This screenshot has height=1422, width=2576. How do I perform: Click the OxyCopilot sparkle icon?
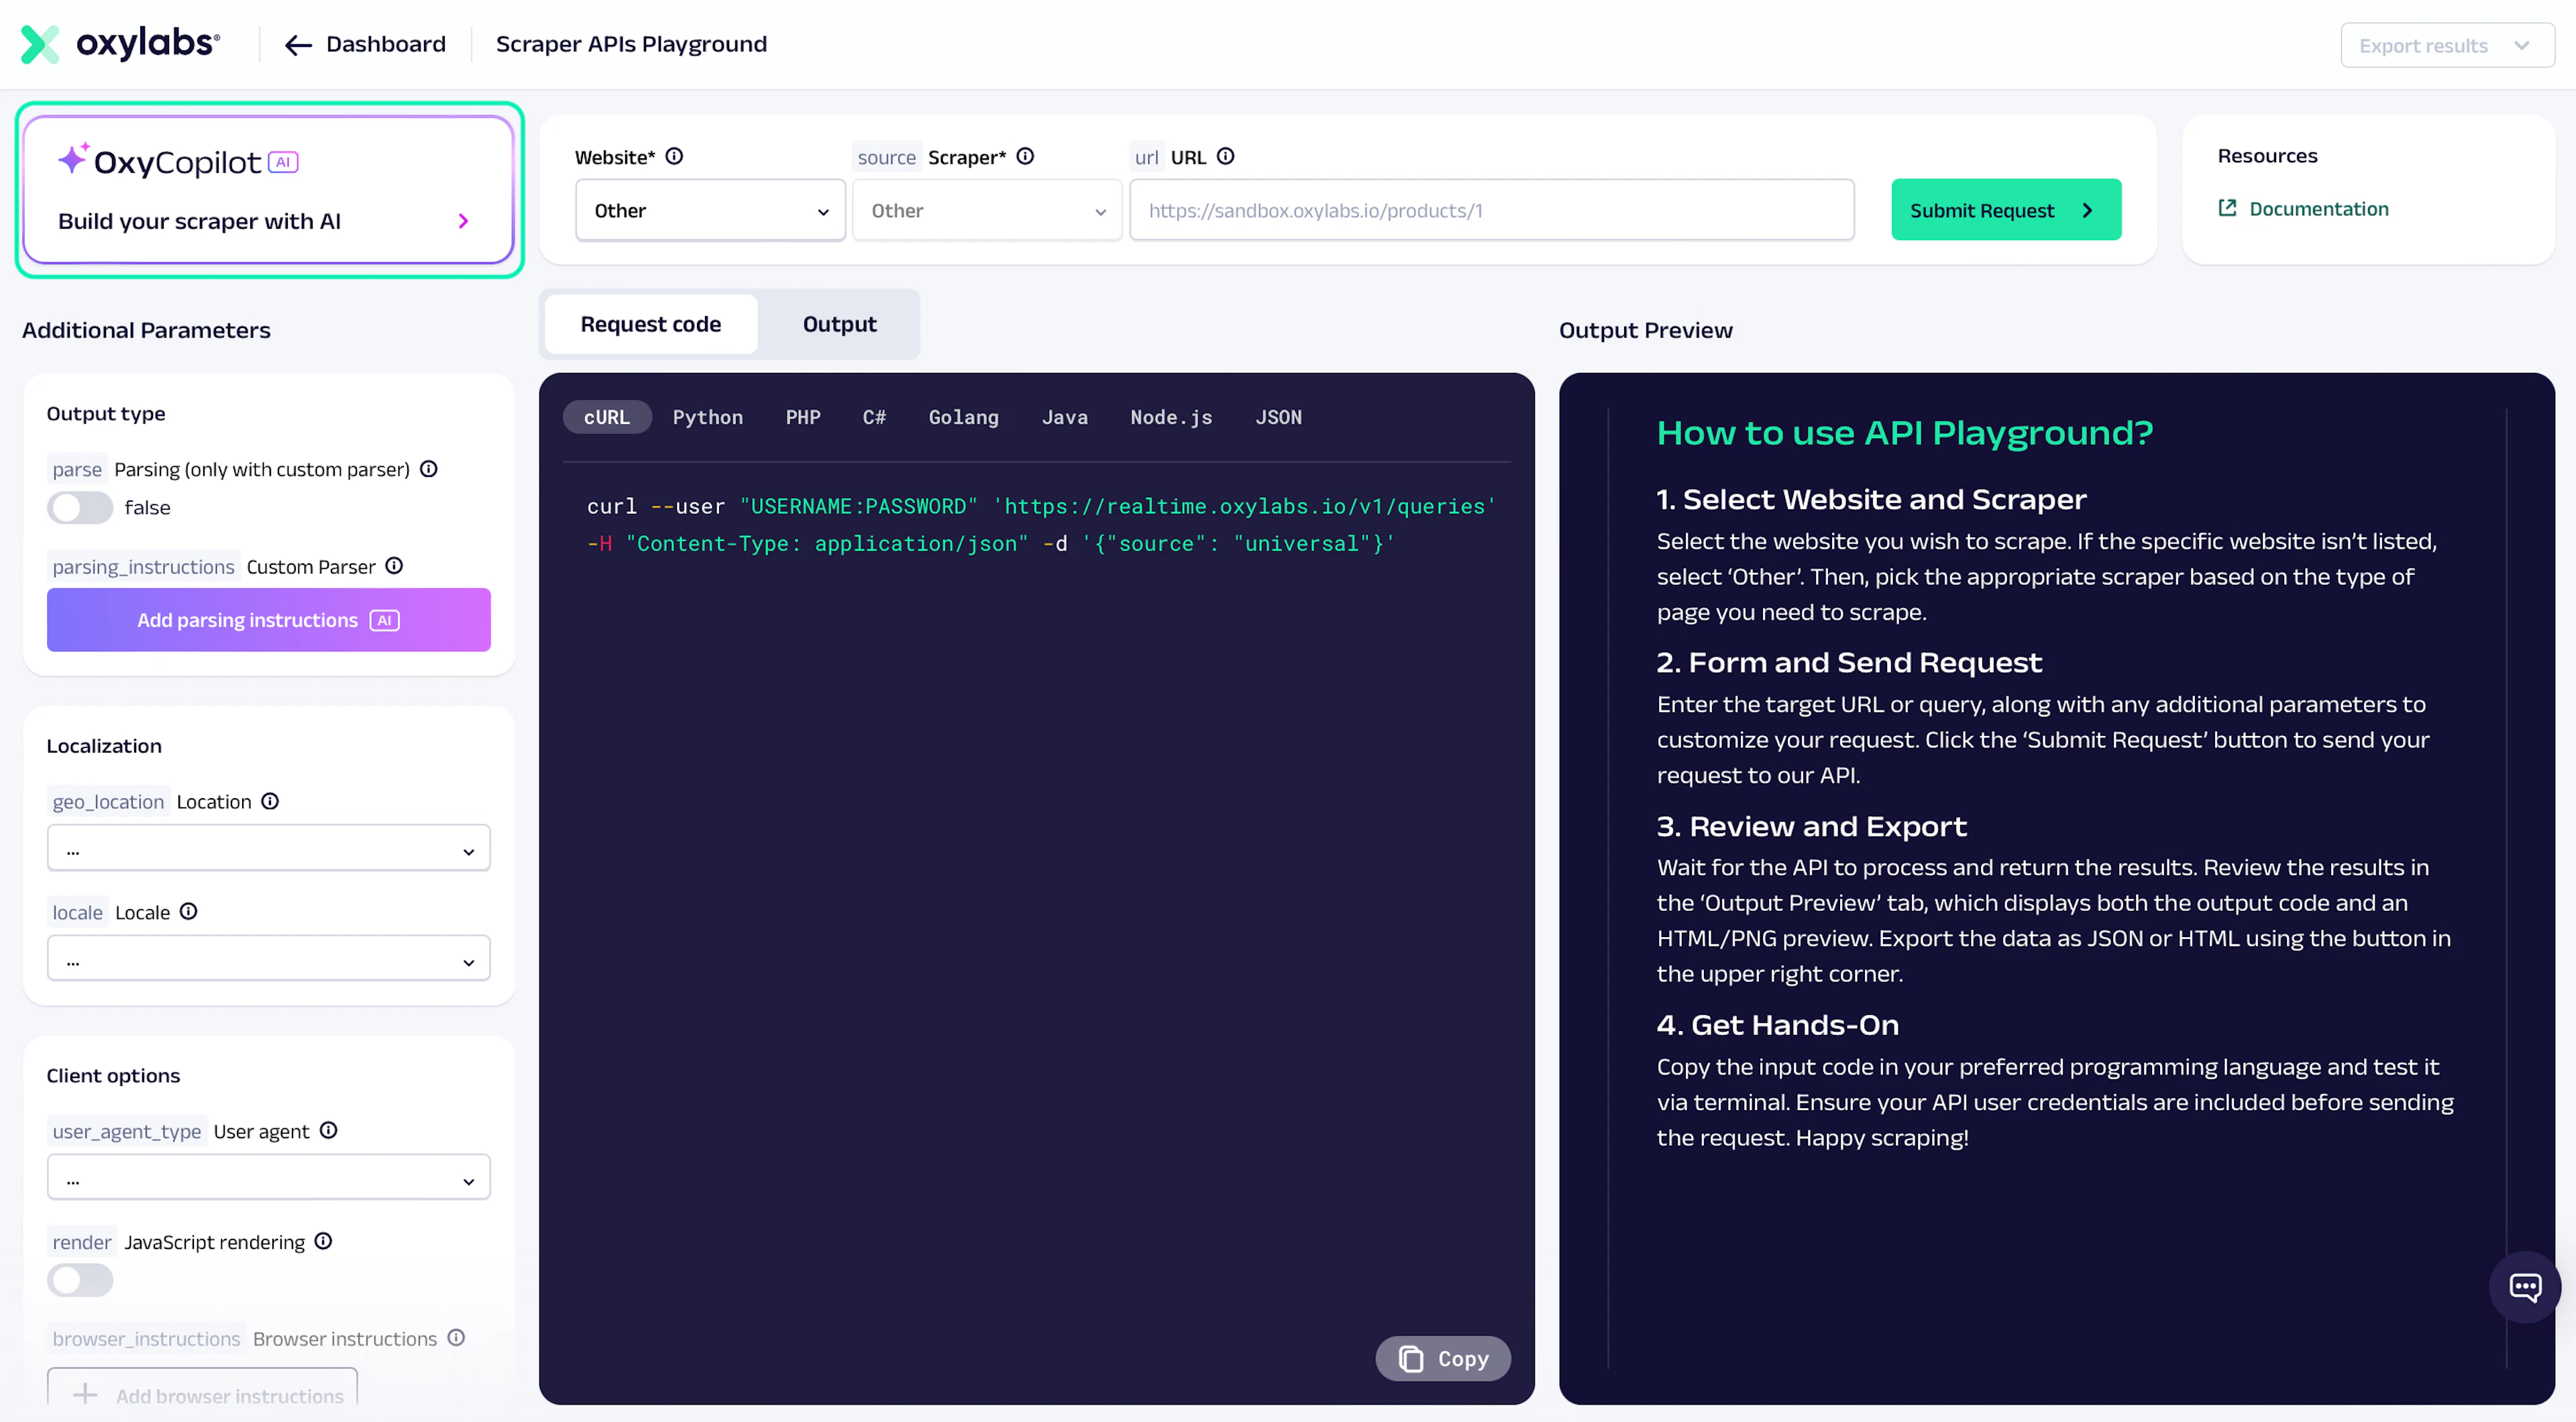click(x=73, y=159)
